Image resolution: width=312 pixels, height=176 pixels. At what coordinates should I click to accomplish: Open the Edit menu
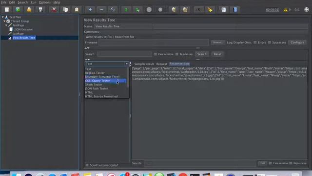12,2
